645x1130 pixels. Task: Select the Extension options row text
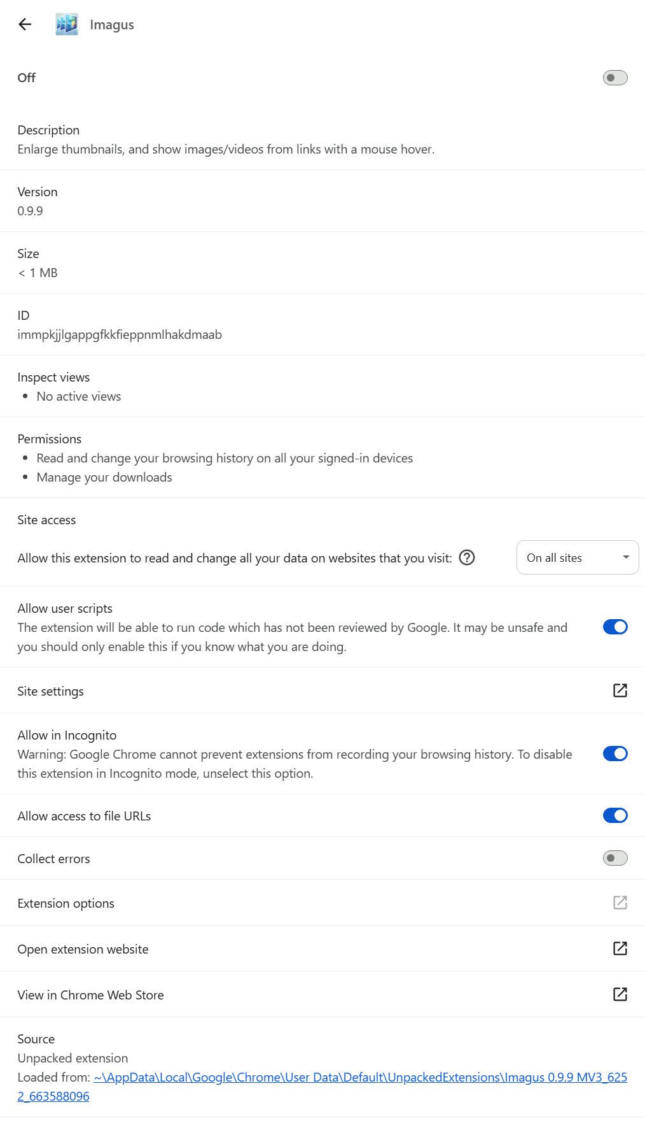[66, 903]
